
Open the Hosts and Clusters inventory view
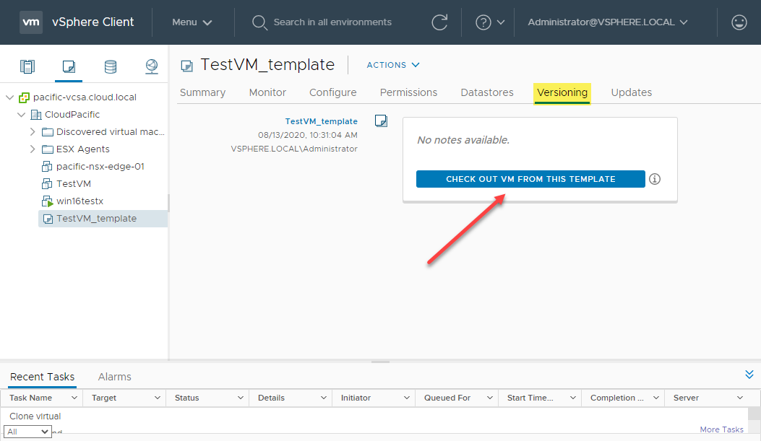pos(27,66)
